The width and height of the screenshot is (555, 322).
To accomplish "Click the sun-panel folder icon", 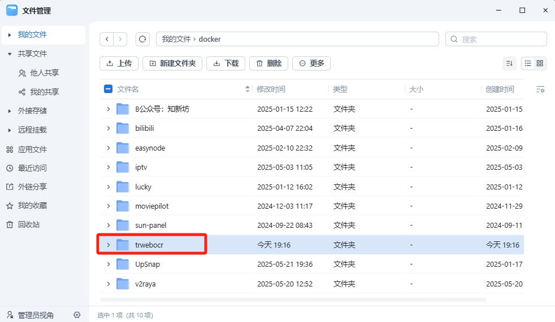I will pyautogui.click(x=123, y=225).
